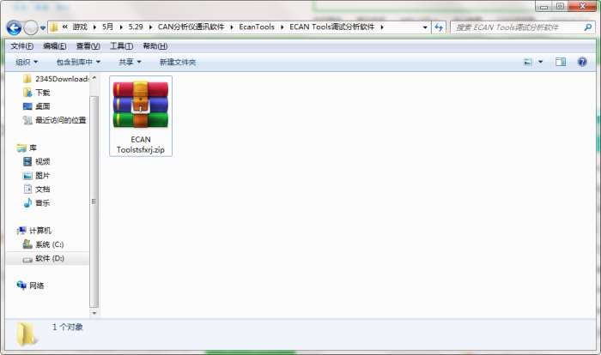Select ECAN Tools调试分析软件 breadcrumb segment
This screenshot has width=601, height=355.
pyautogui.click(x=331, y=27)
